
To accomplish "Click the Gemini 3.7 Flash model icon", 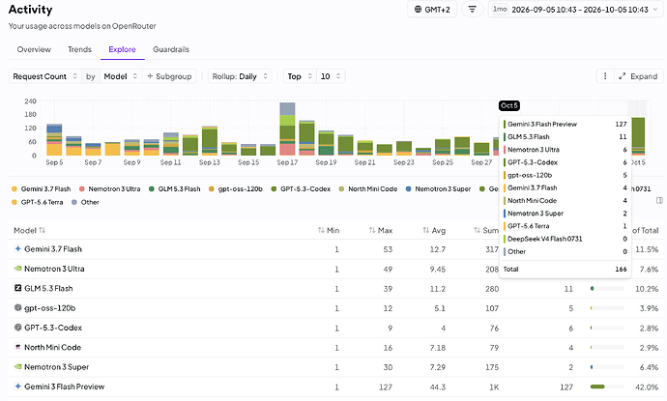I will (x=17, y=248).
